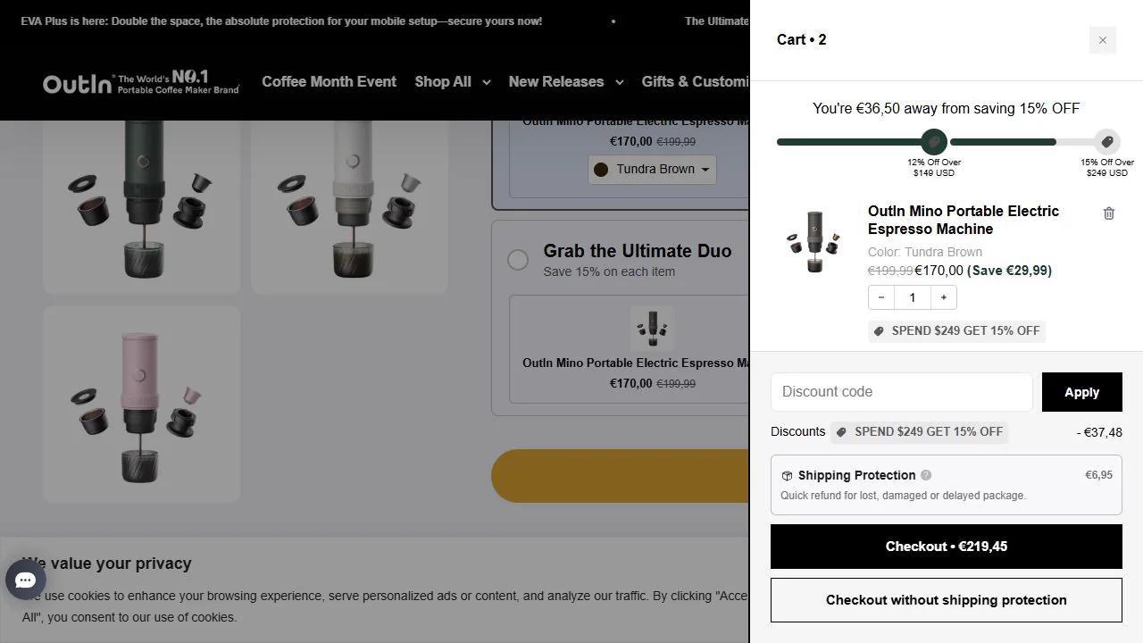The image size is (1143, 643).
Task: Open the Tundra Brown color dropdown
Action: click(652, 170)
